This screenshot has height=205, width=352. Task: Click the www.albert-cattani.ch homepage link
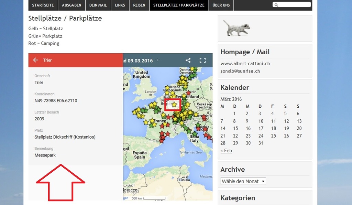[x=245, y=64]
